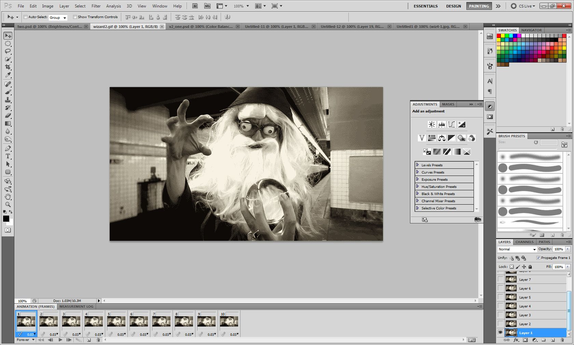
Task: Add a Brightness/Contrast adjustment
Action: pos(432,124)
